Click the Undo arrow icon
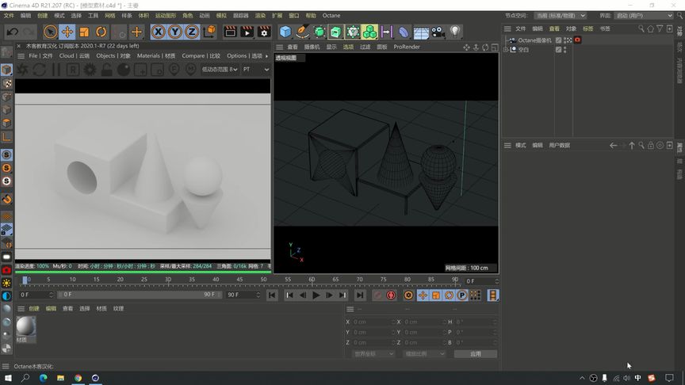 (x=13, y=32)
